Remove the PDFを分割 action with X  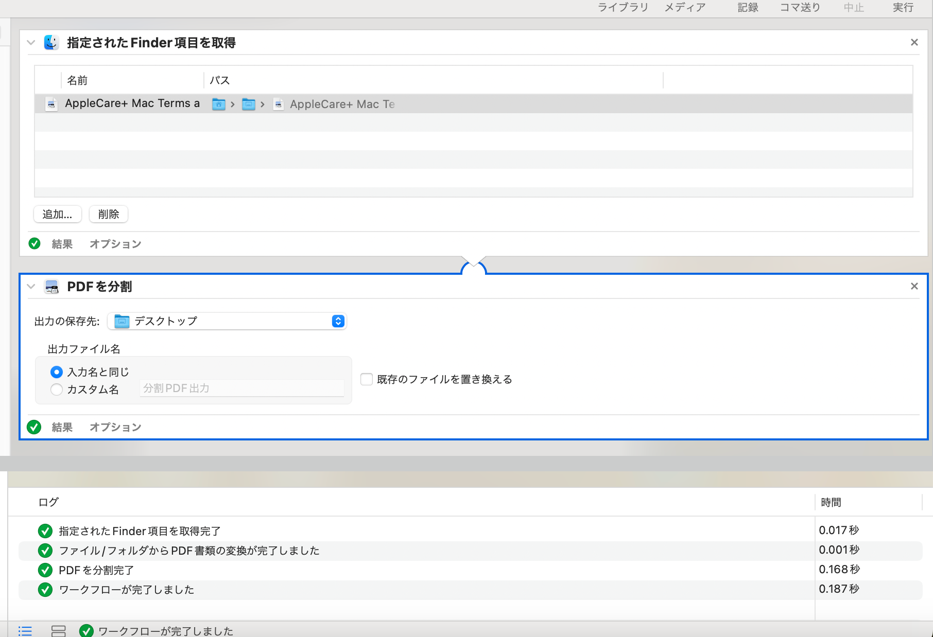pyautogui.click(x=914, y=286)
